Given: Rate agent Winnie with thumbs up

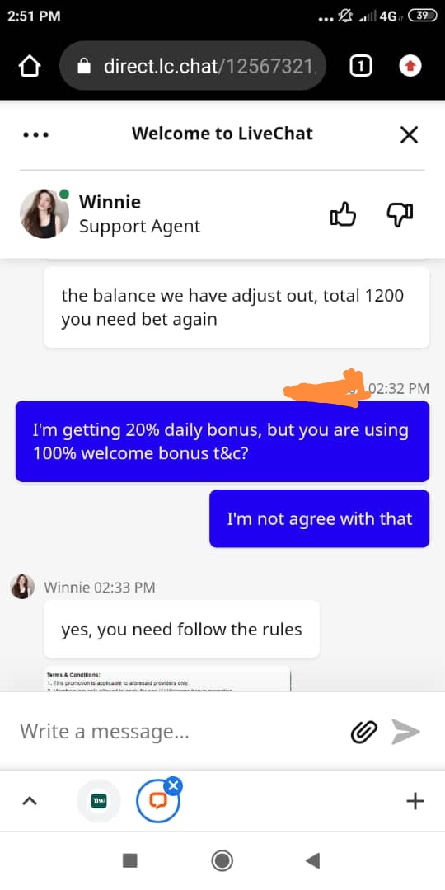Looking at the screenshot, I should click(343, 214).
